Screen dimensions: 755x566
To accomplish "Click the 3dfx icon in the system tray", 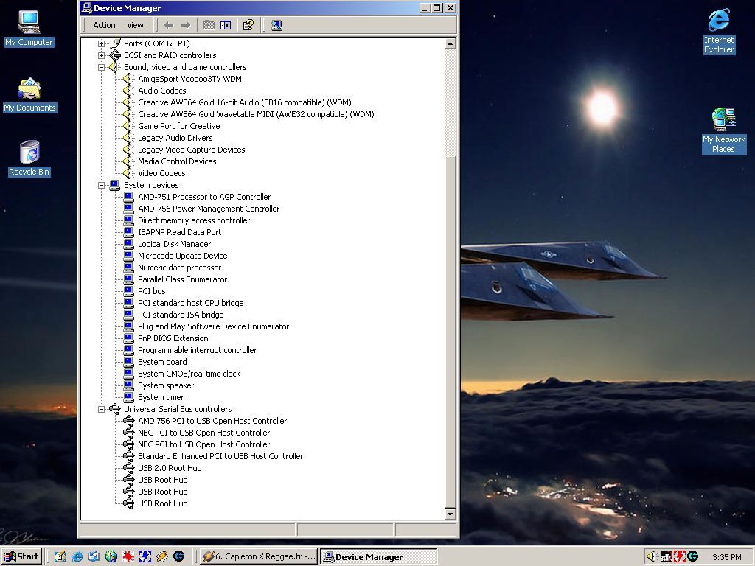I will pyautogui.click(x=666, y=556).
